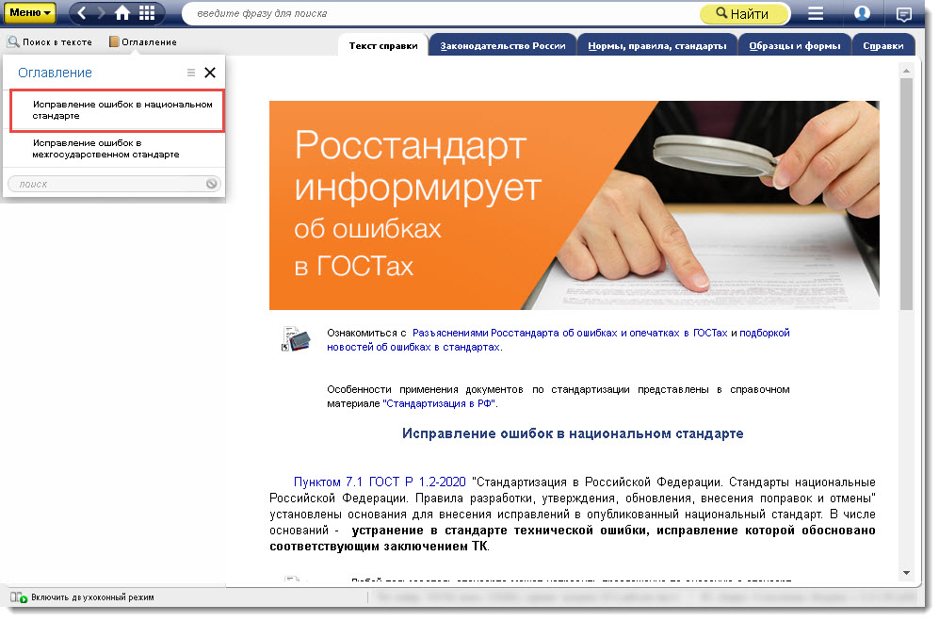Go forward with the right arrow
This screenshot has width=939, height=621.
pos(101,13)
